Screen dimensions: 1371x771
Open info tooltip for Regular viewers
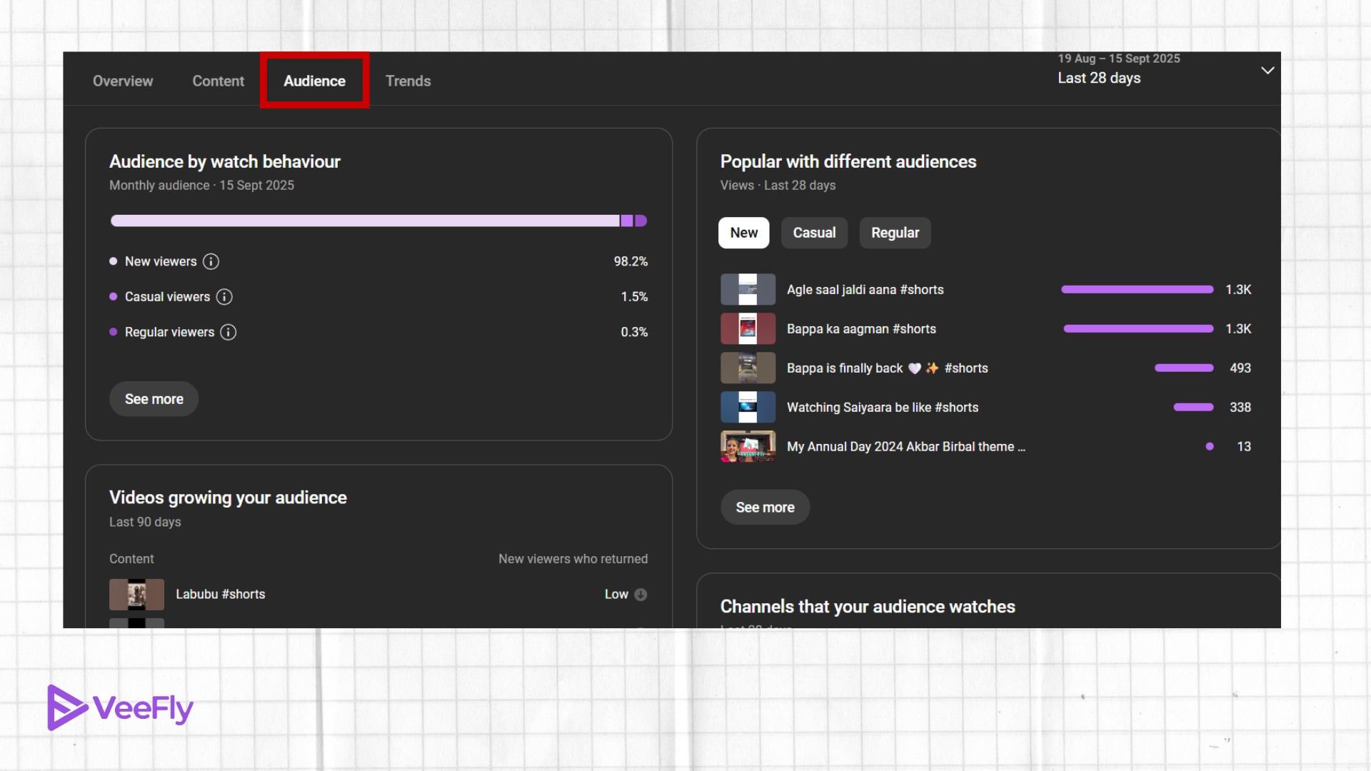click(x=228, y=332)
